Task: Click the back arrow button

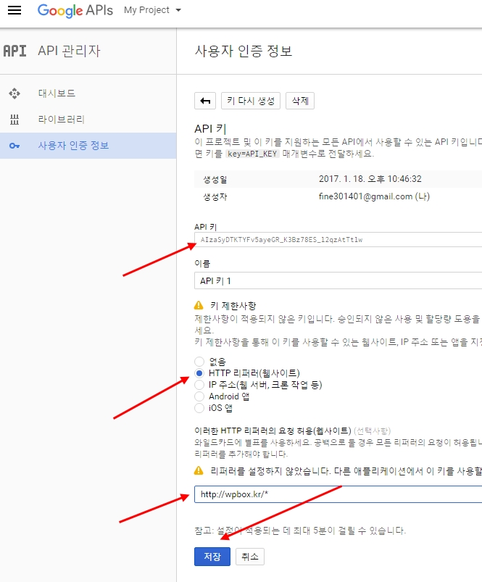Action: point(206,101)
